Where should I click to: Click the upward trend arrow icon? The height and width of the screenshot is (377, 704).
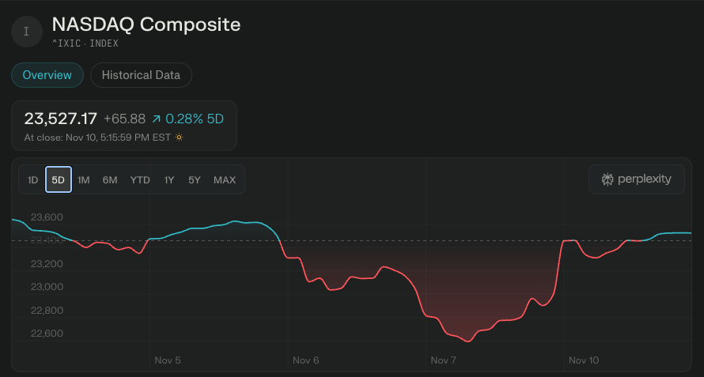tap(157, 119)
